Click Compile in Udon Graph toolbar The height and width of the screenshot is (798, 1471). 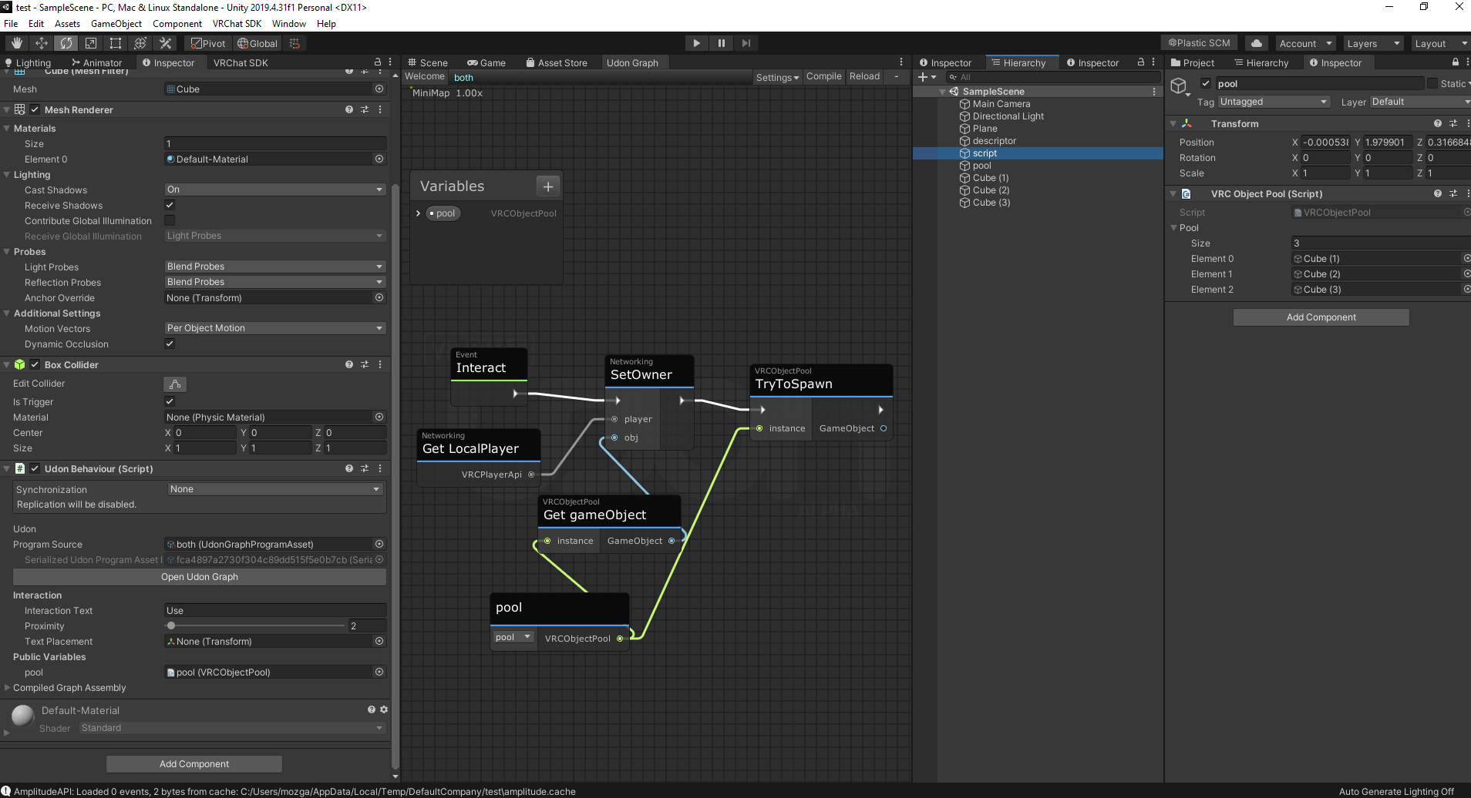[823, 76]
